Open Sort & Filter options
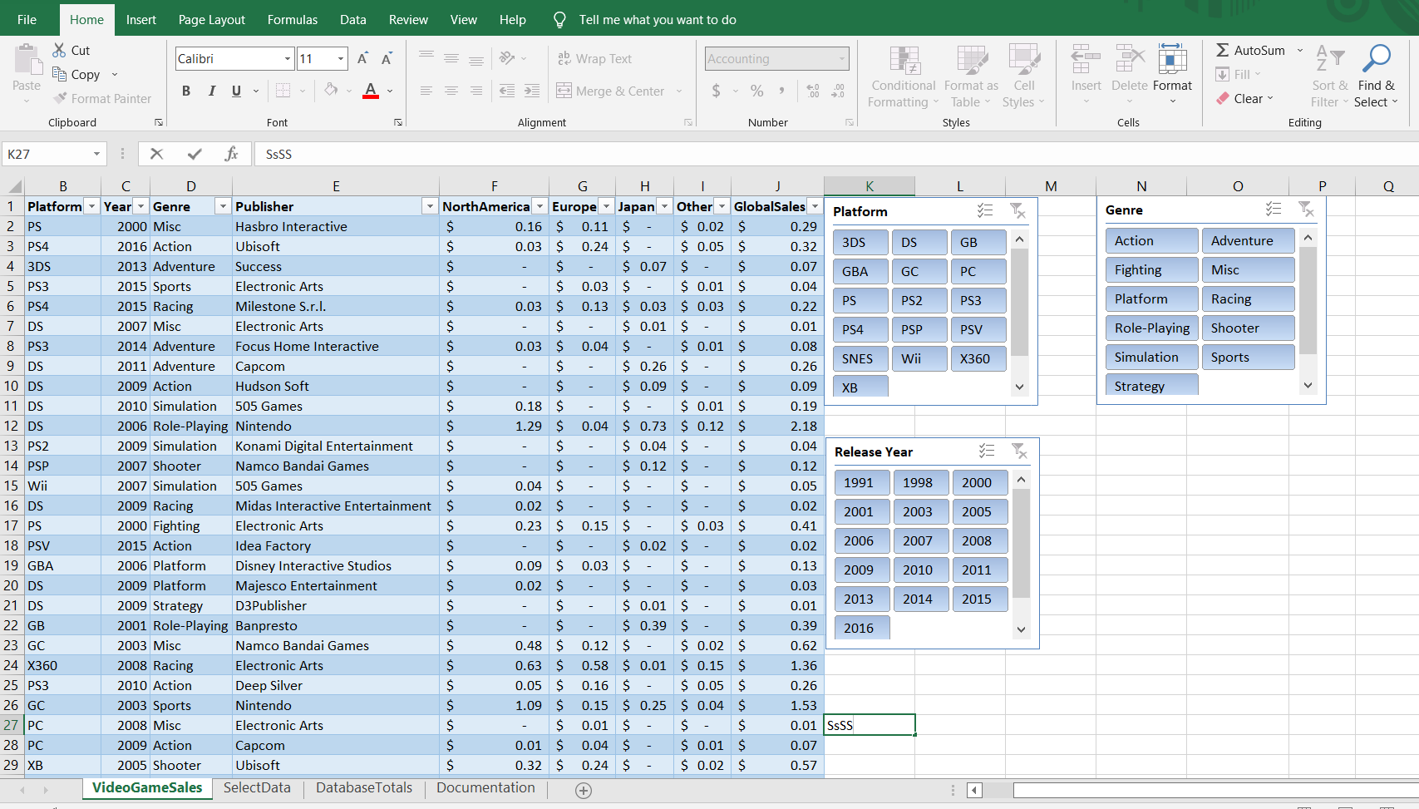 1328,76
